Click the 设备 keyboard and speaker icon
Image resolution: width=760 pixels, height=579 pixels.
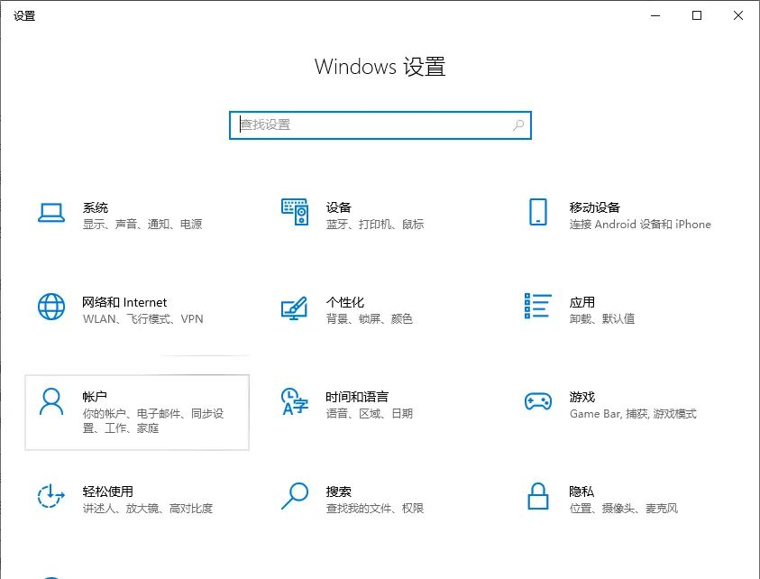295,211
